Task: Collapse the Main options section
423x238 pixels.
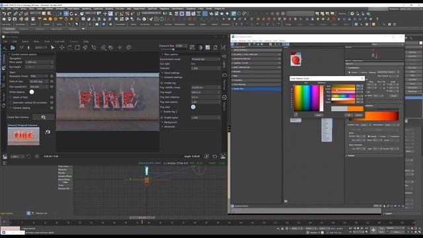Action: click(x=163, y=54)
